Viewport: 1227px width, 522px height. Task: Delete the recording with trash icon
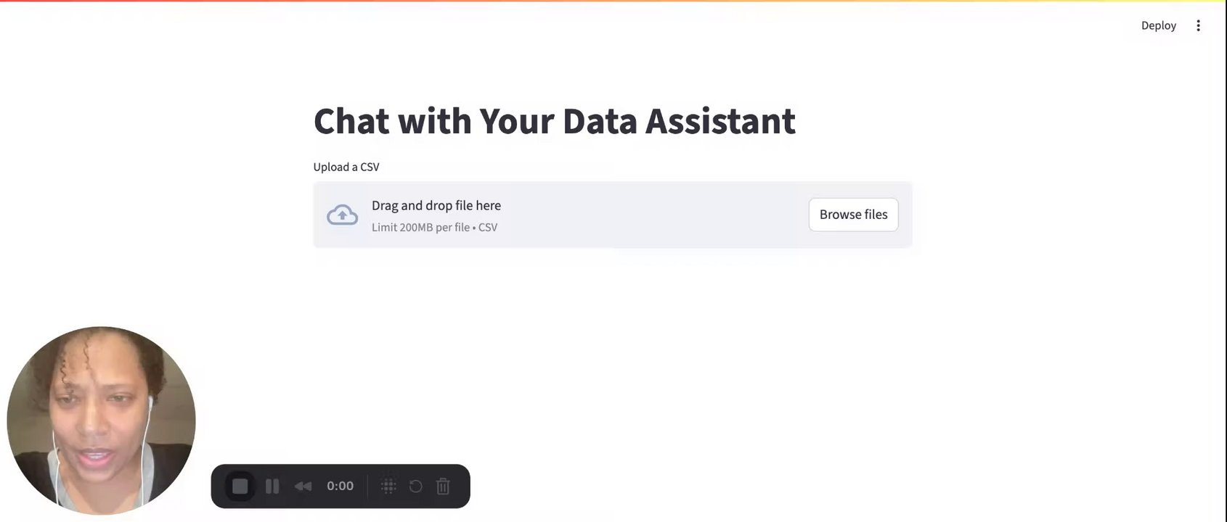pyautogui.click(x=443, y=486)
